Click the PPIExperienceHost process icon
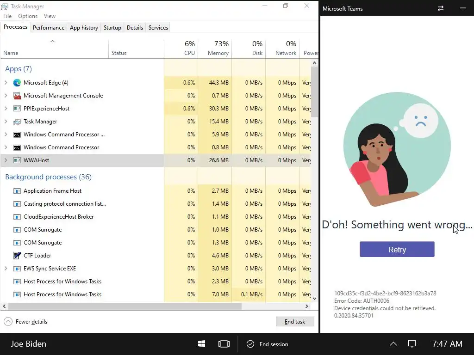 [17, 109]
